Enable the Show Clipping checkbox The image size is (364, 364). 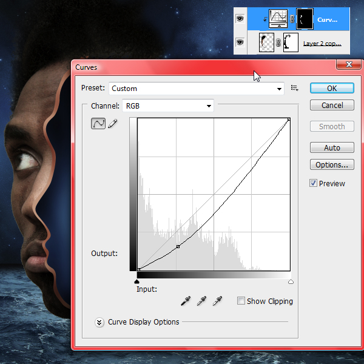point(241,301)
